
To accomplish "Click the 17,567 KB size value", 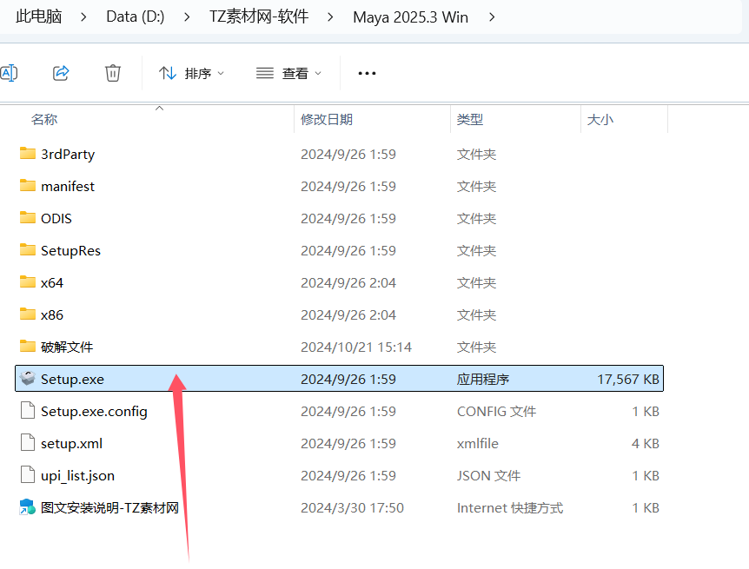I will tap(628, 379).
